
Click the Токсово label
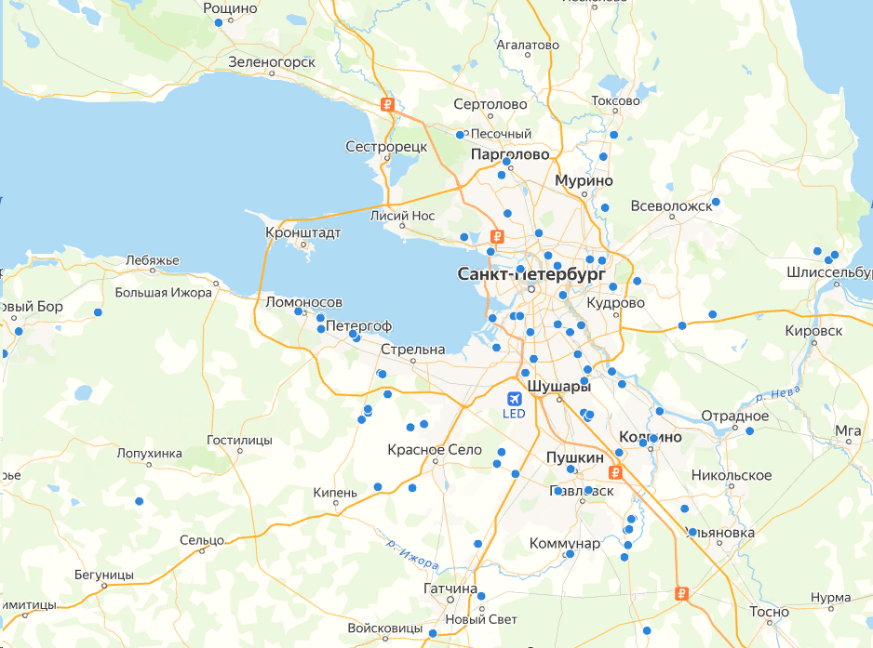[616, 101]
